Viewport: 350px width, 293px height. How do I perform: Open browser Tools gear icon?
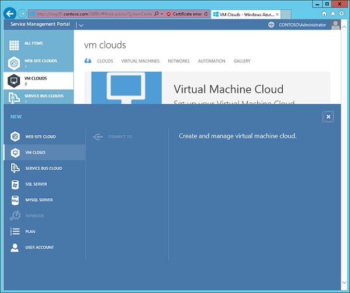tap(341, 13)
